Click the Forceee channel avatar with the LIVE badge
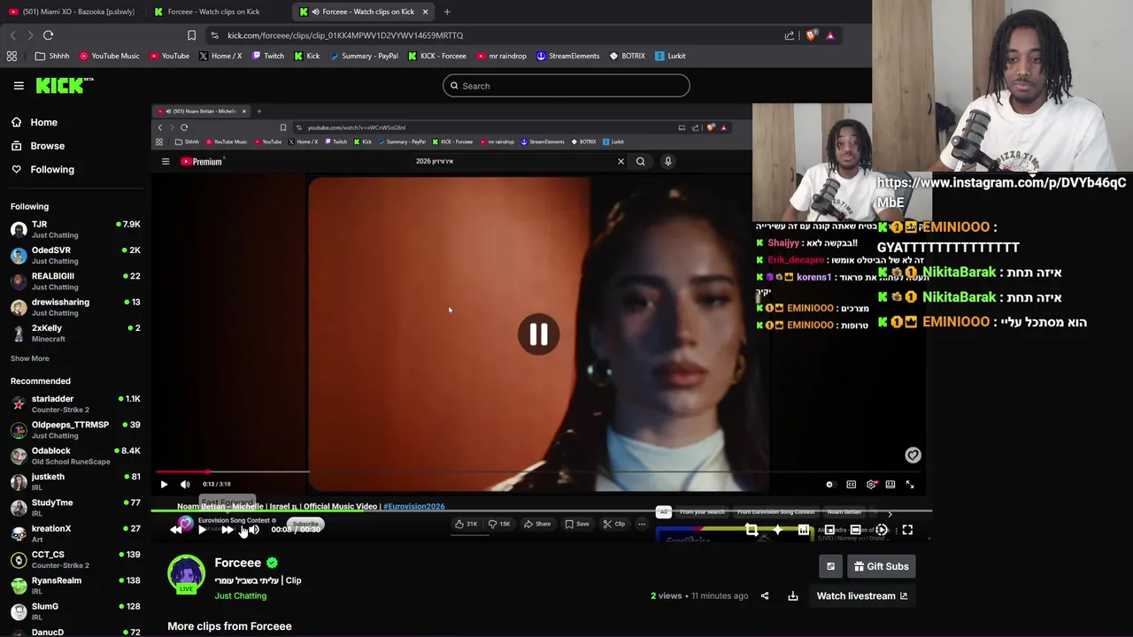This screenshot has height=637, width=1133. pos(186,575)
